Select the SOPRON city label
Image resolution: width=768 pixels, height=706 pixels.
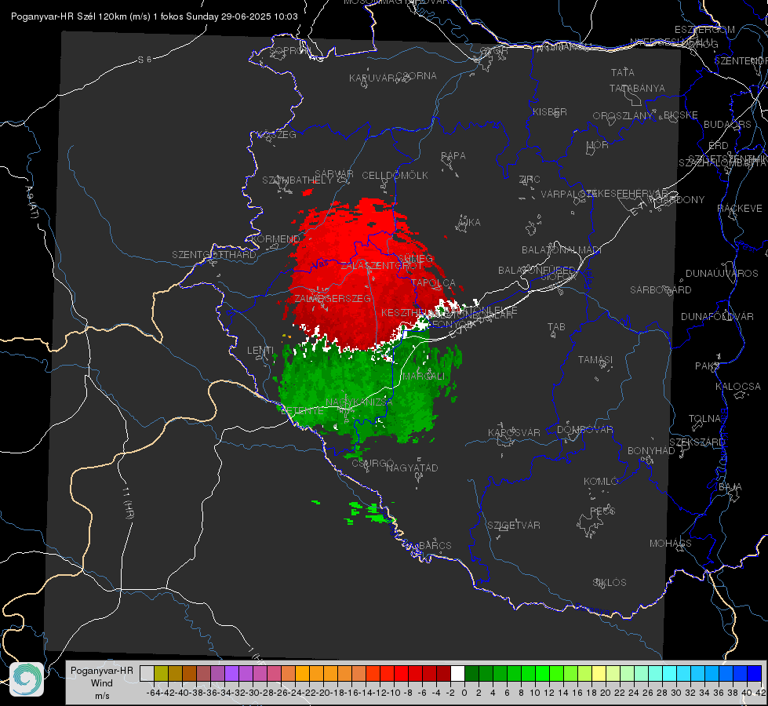click(x=289, y=50)
